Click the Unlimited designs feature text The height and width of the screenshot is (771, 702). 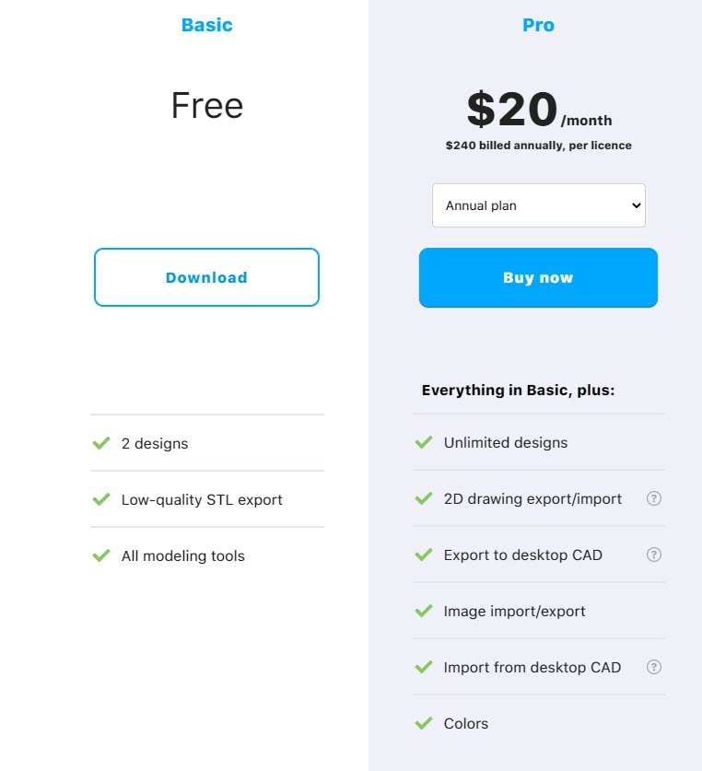click(506, 442)
